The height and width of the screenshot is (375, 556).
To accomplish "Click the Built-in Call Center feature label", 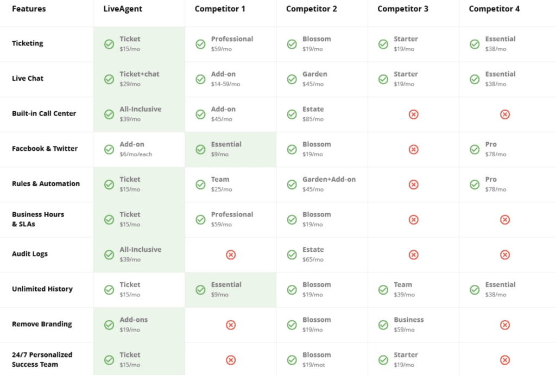I will 44,113.
